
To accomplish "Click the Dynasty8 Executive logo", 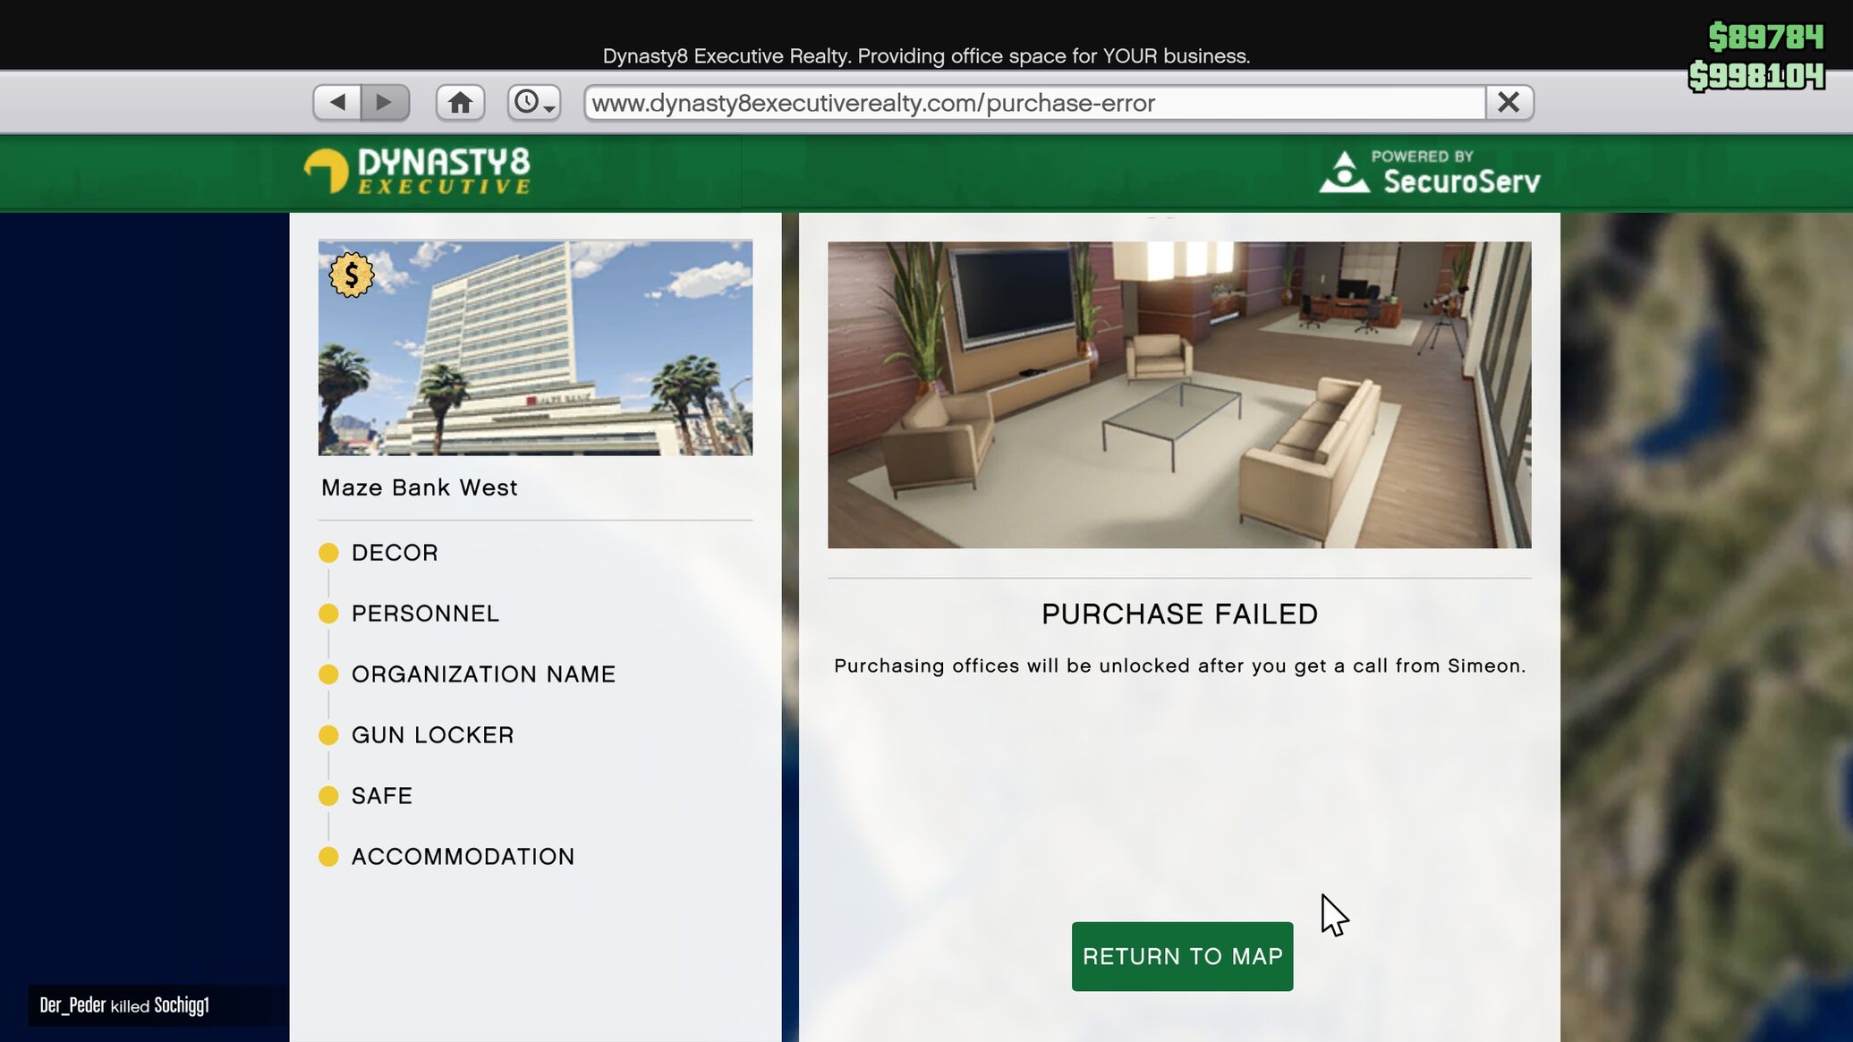I will click(417, 171).
